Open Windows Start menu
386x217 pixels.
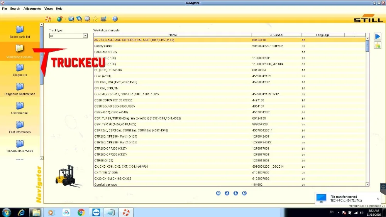pos(7,212)
